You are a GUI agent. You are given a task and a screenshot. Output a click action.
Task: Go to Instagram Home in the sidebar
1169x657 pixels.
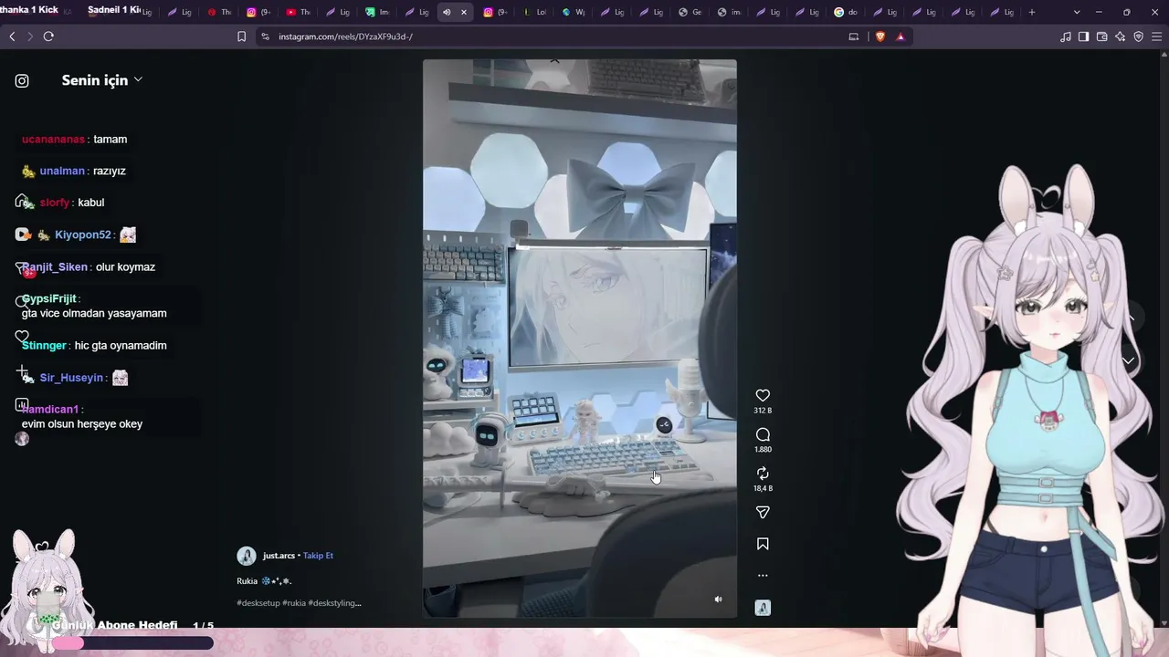click(x=22, y=202)
